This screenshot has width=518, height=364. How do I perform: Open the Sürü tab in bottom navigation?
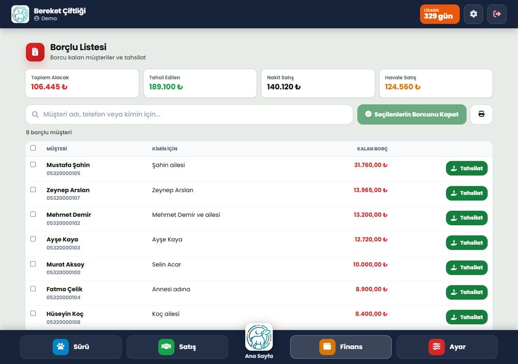pyautogui.click(x=71, y=347)
